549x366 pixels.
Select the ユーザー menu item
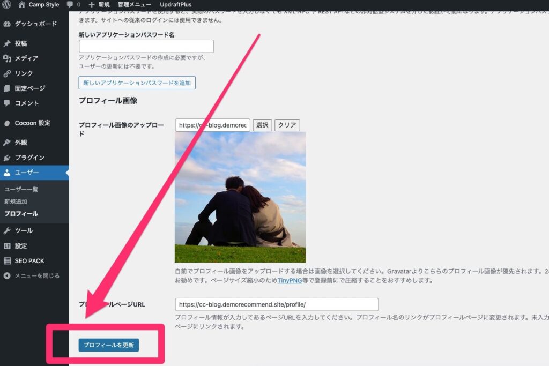[x=34, y=173]
